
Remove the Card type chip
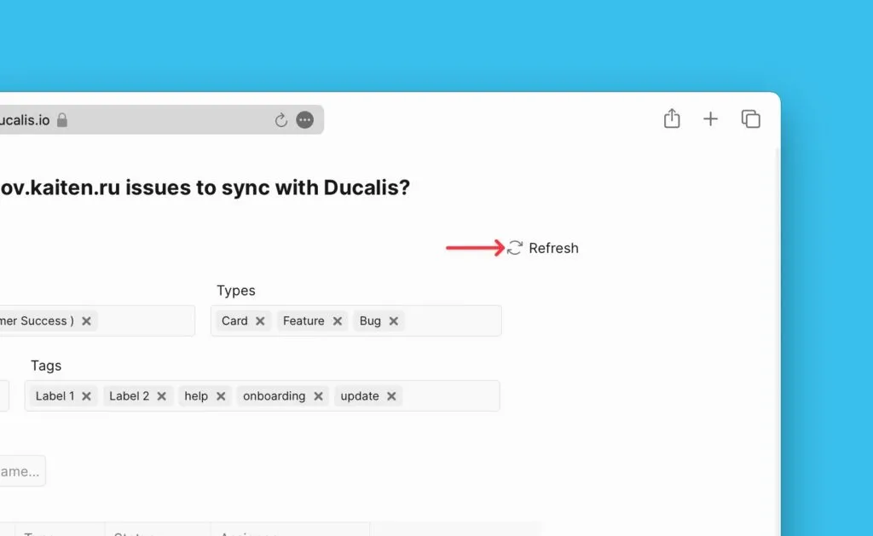pyautogui.click(x=260, y=321)
